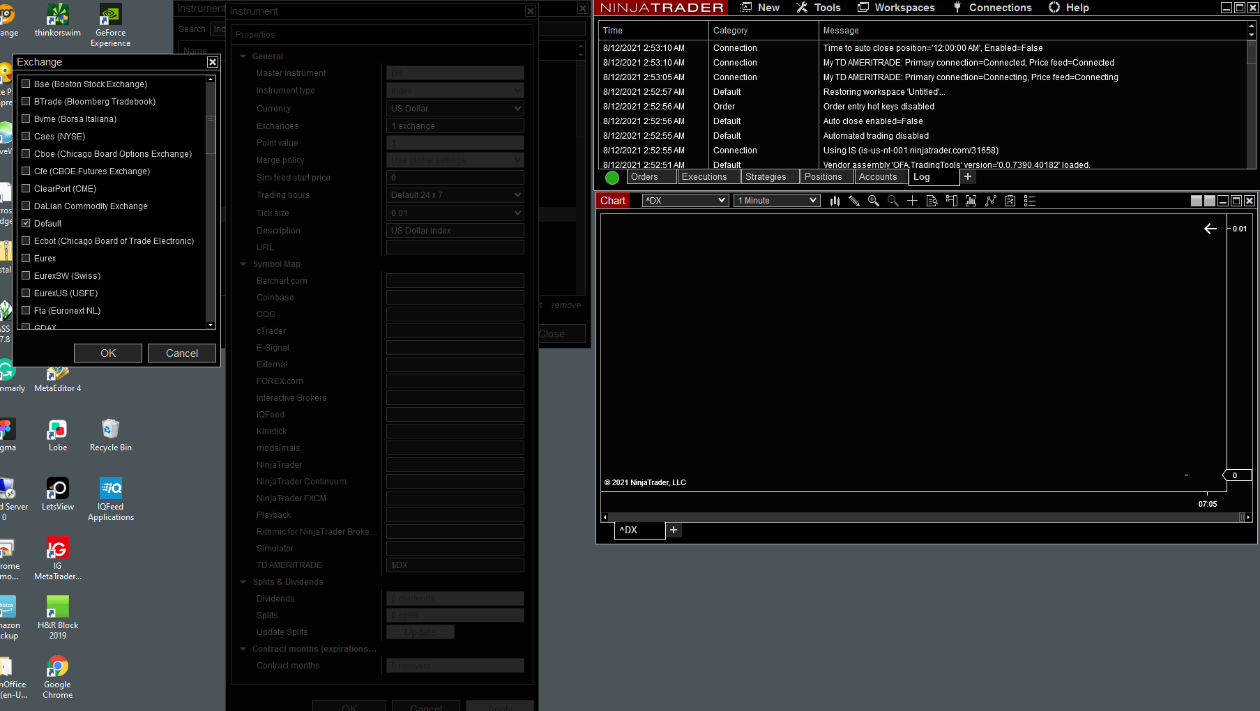Screen dimensions: 1260x711
Task: Show the chart data box icon
Action: pyautogui.click(x=932, y=201)
